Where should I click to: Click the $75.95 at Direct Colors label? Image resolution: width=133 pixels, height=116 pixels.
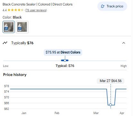[63, 52]
